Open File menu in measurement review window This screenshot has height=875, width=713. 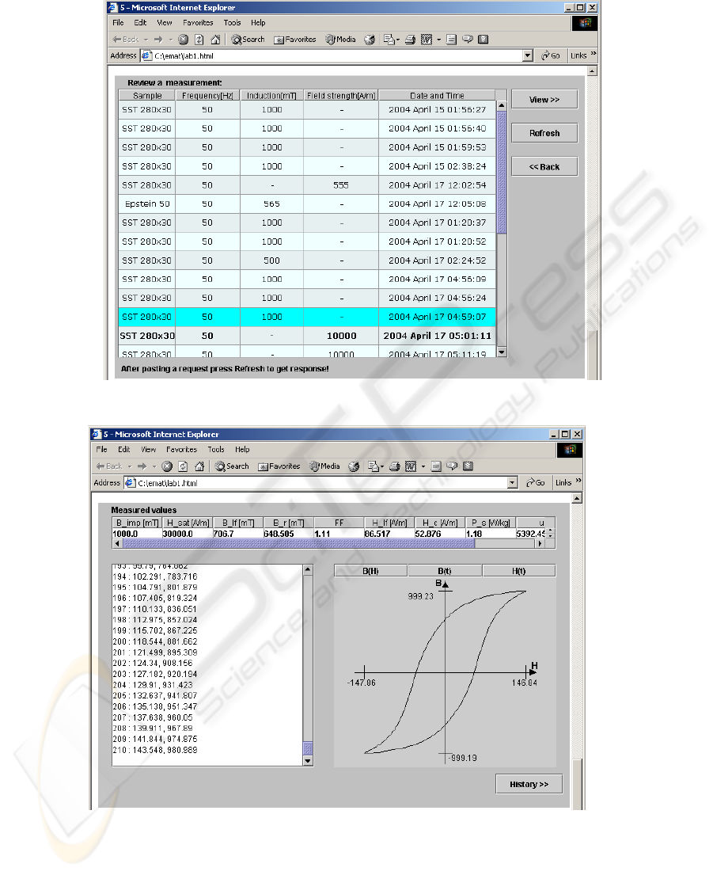[x=118, y=23]
